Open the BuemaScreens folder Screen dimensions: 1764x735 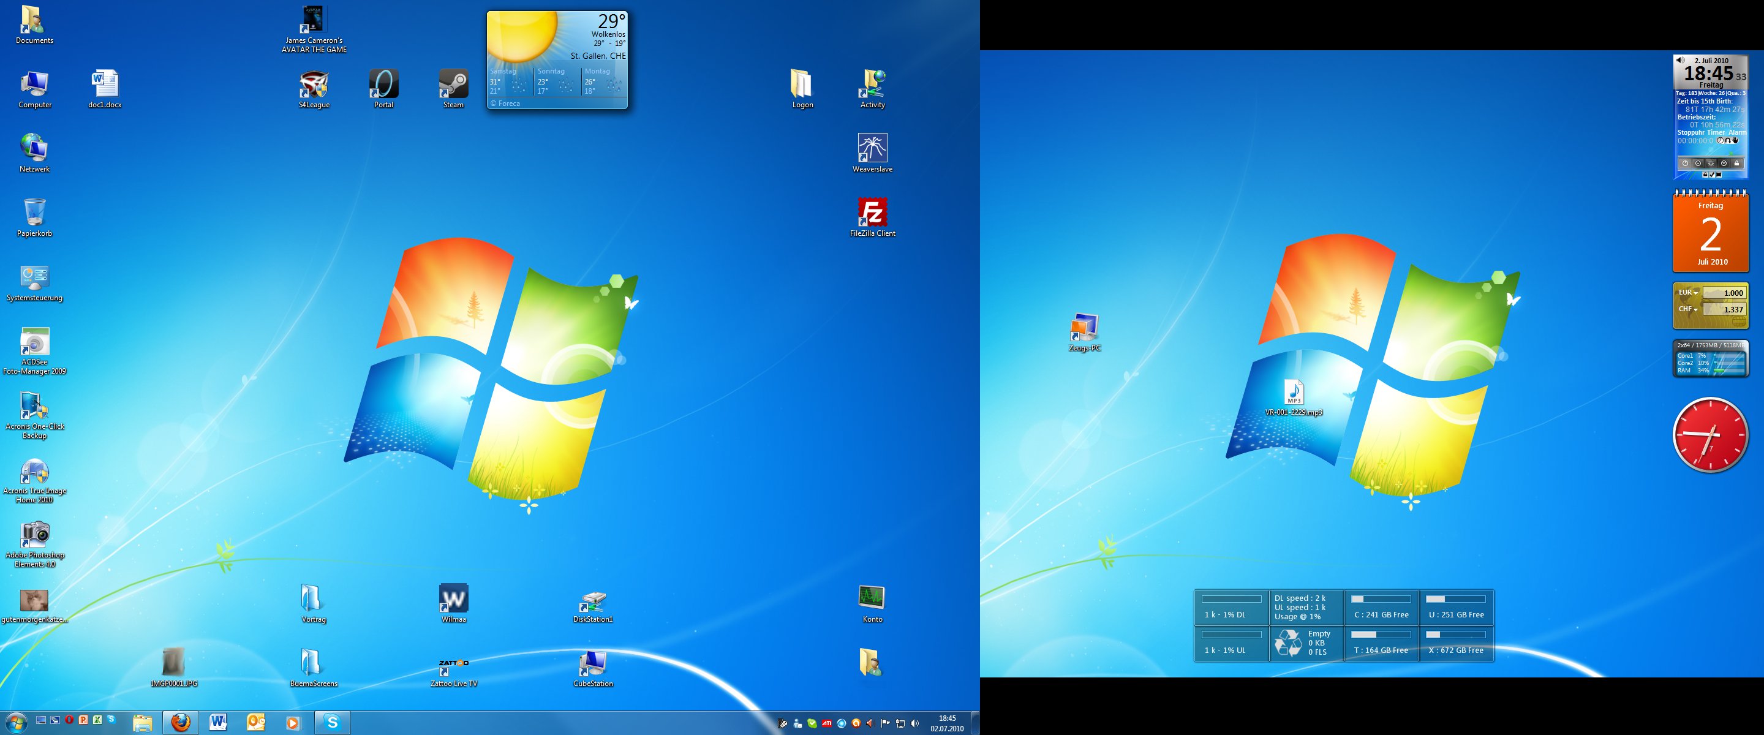click(314, 669)
